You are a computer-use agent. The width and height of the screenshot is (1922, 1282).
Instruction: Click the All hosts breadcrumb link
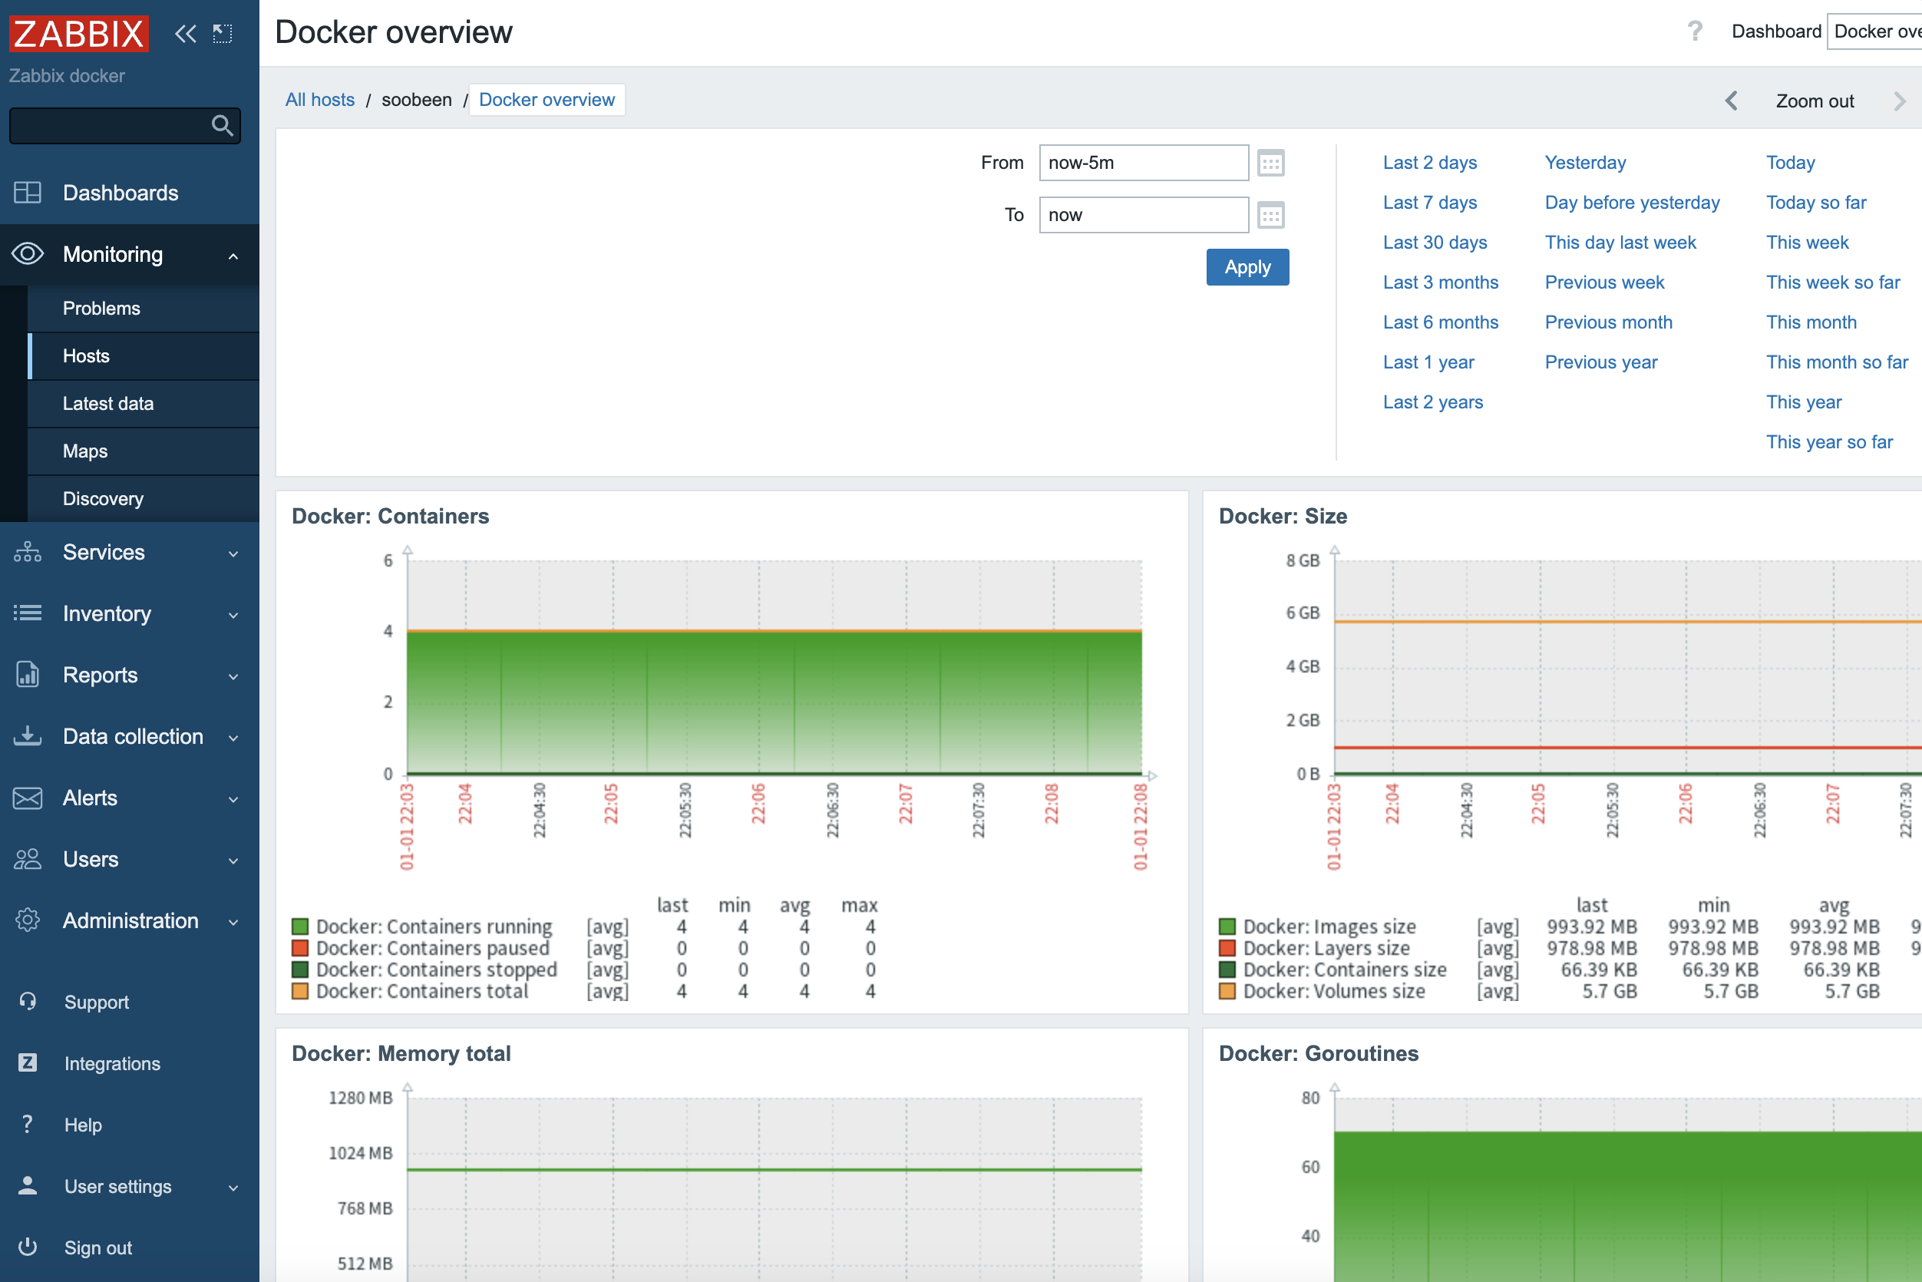319,100
